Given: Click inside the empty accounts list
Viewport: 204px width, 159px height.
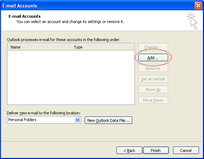Looking at the screenshot, I should (x=71, y=77).
